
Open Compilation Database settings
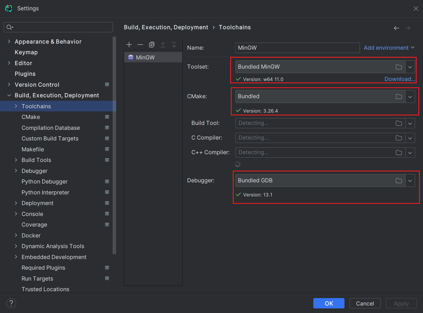(x=51, y=128)
